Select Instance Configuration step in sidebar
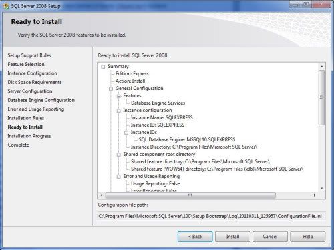 click(32, 73)
